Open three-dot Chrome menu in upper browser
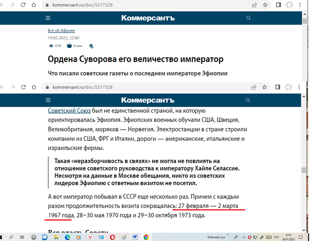Image resolution: width=310 pixels, height=241 pixels. (300, 5)
